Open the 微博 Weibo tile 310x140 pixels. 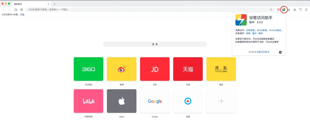122,69
